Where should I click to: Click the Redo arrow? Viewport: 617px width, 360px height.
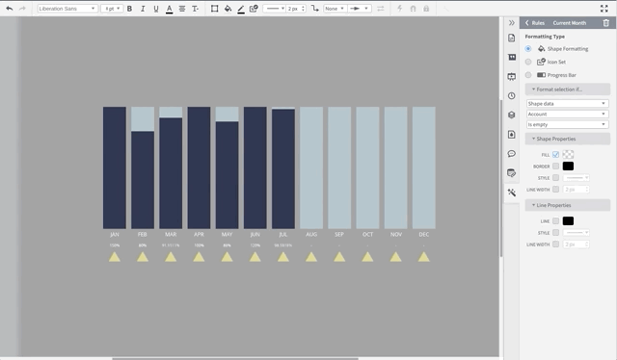pyautogui.click(x=22, y=9)
